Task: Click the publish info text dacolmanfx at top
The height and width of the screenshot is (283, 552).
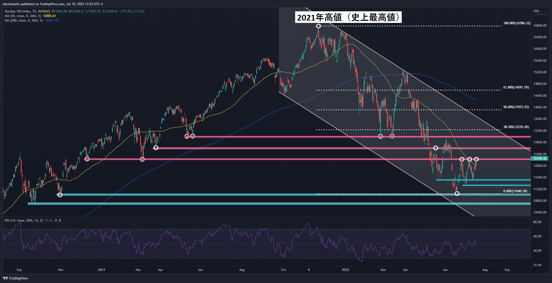Action: 53,4
